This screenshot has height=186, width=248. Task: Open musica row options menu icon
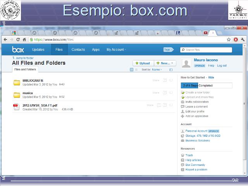(165, 93)
